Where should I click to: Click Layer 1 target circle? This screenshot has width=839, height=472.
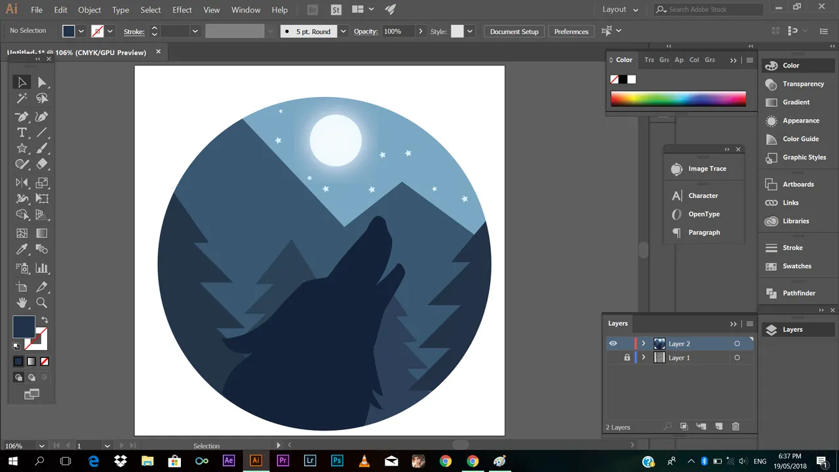point(737,357)
